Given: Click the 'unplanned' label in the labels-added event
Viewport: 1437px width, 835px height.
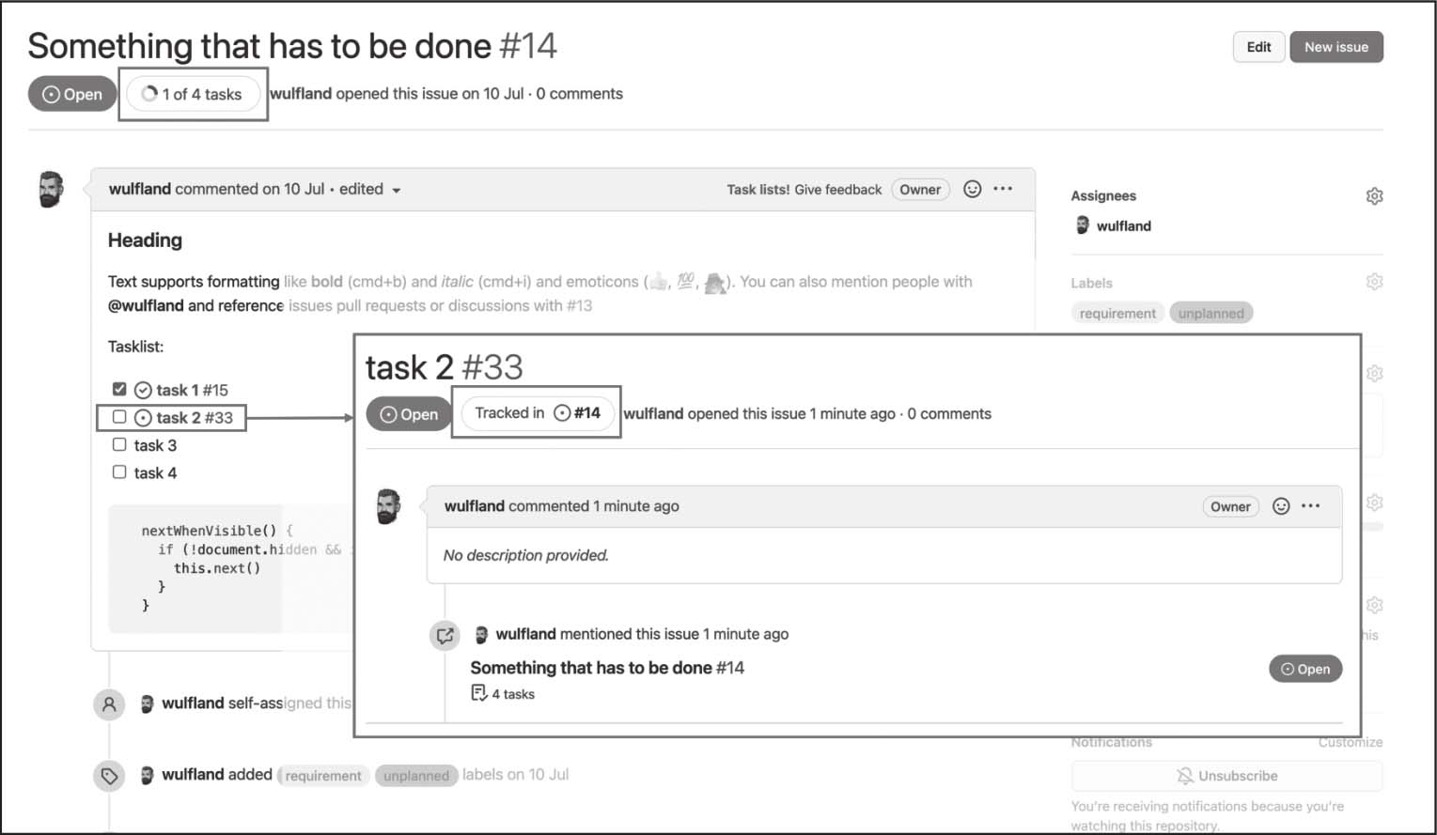Looking at the screenshot, I should click(416, 776).
